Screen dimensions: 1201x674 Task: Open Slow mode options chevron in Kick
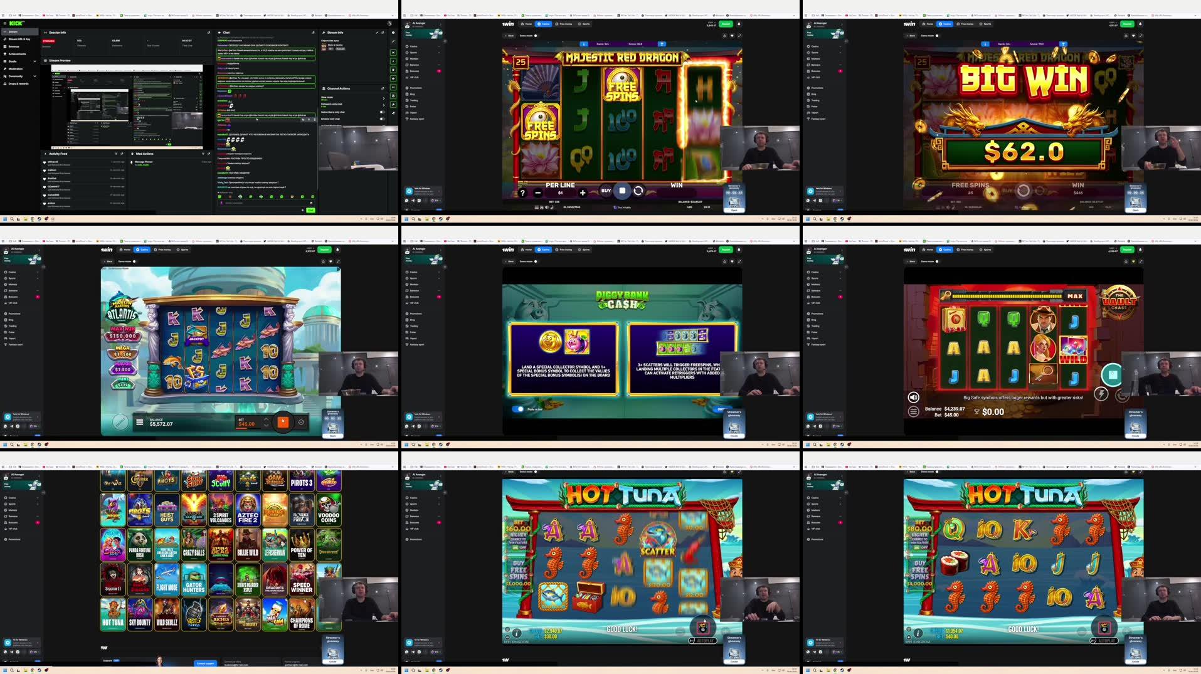click(383, 98)
